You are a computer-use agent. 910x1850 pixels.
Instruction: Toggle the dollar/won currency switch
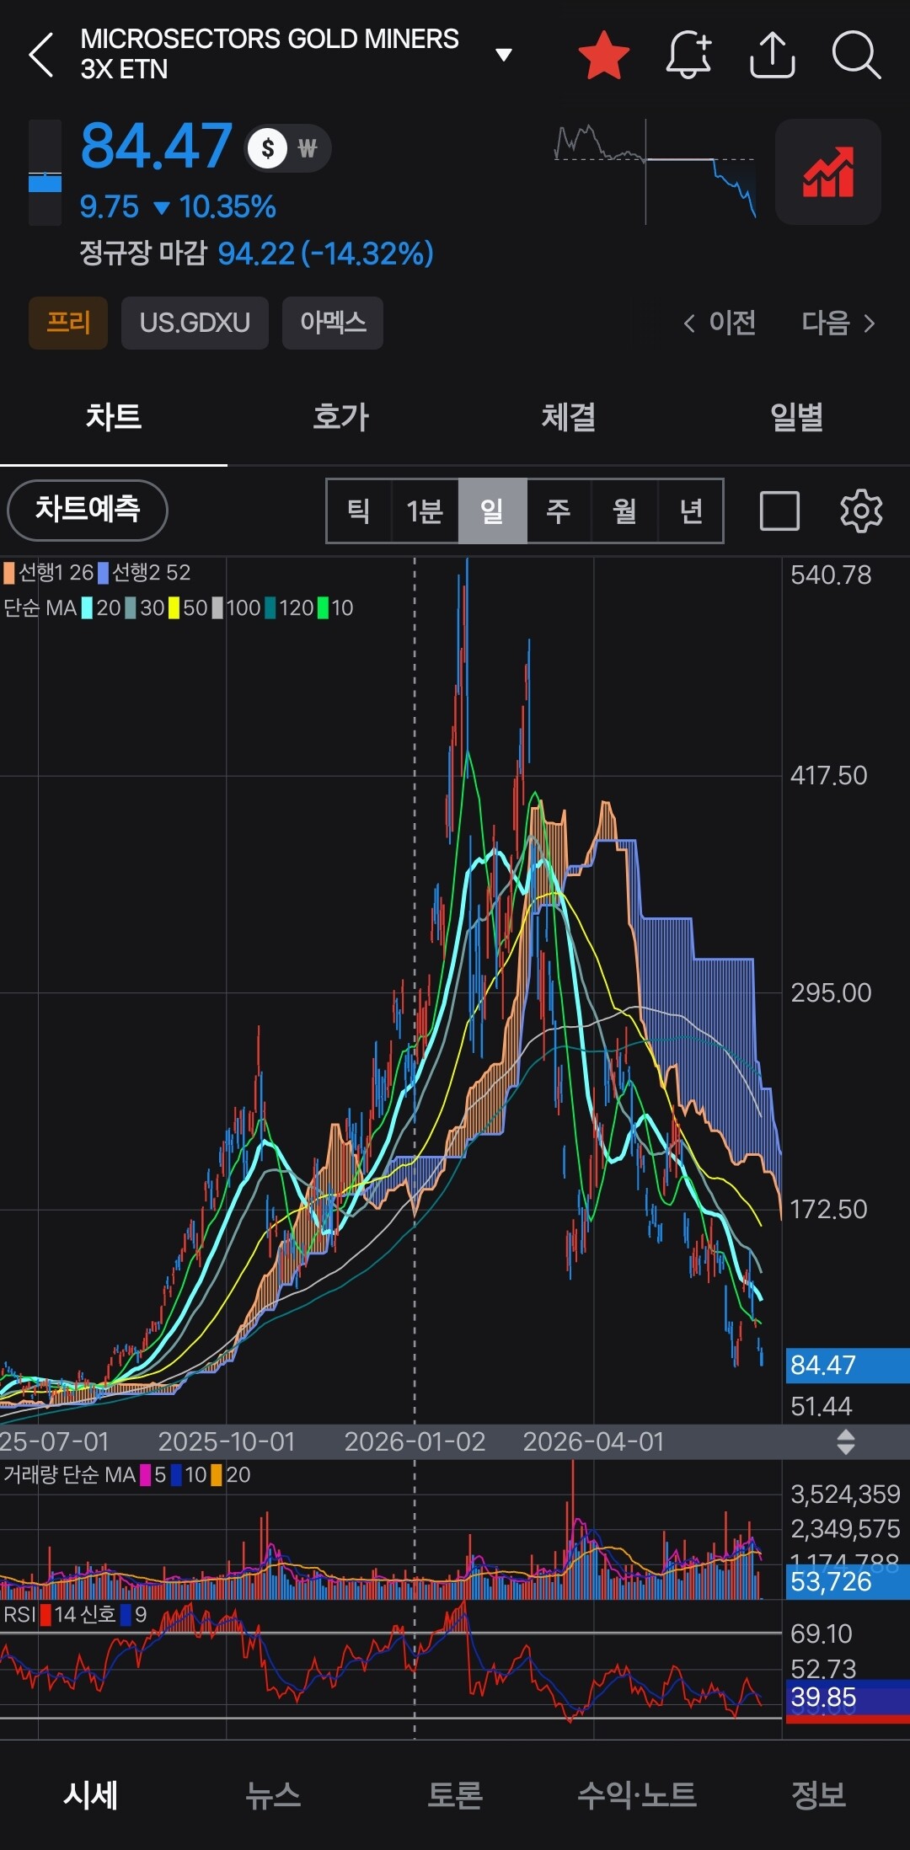[287, 148]
